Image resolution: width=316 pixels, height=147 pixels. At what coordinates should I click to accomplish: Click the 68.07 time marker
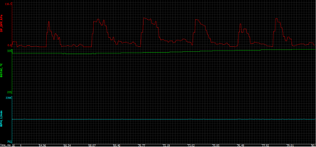[92, 145]
